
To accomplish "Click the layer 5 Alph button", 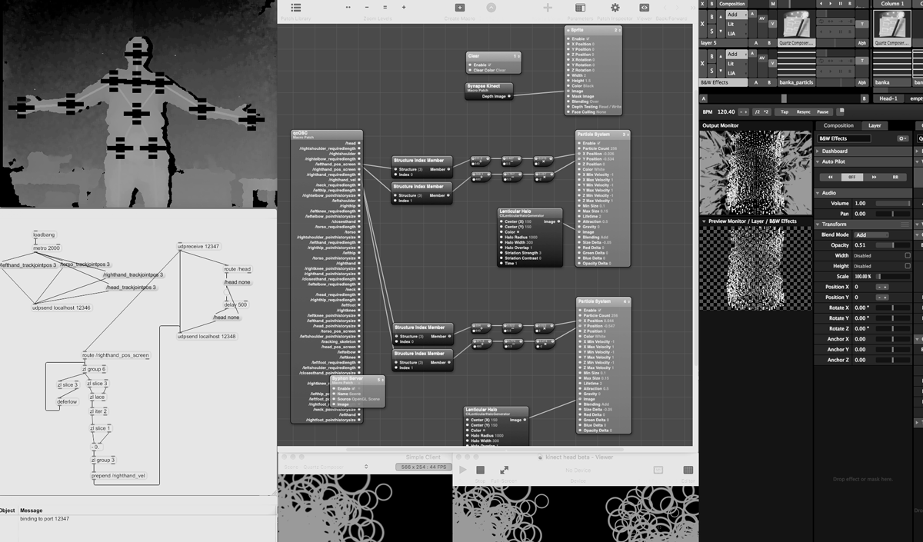I will pos(861,43).
